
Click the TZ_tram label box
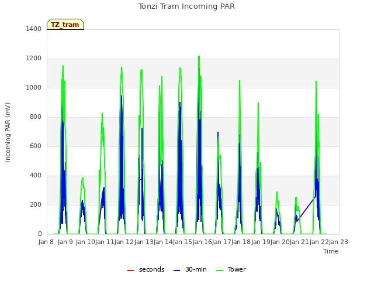[x=65, y=25]
